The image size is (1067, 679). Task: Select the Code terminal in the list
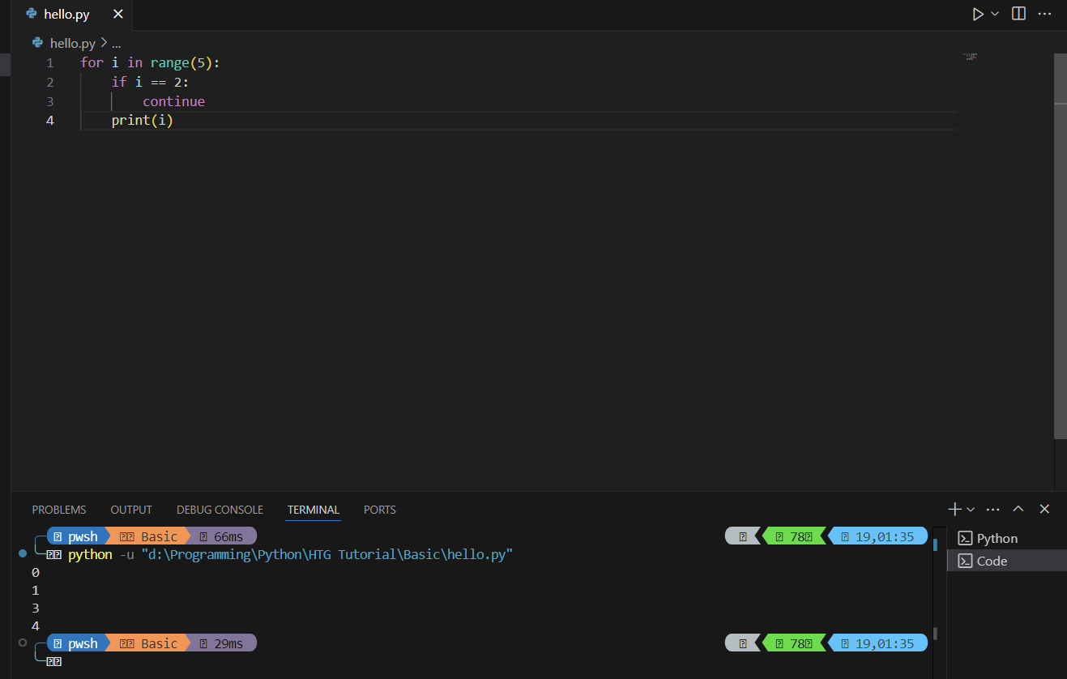click(x=992, y=561)
